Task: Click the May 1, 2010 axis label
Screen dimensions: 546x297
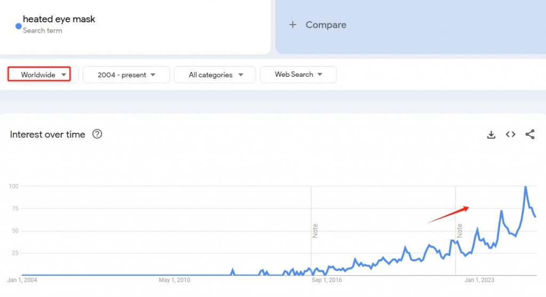Action: point(174,279)
